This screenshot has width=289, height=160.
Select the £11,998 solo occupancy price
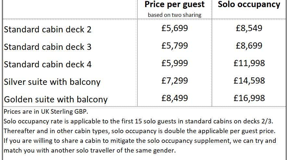[x=249, y=63]
